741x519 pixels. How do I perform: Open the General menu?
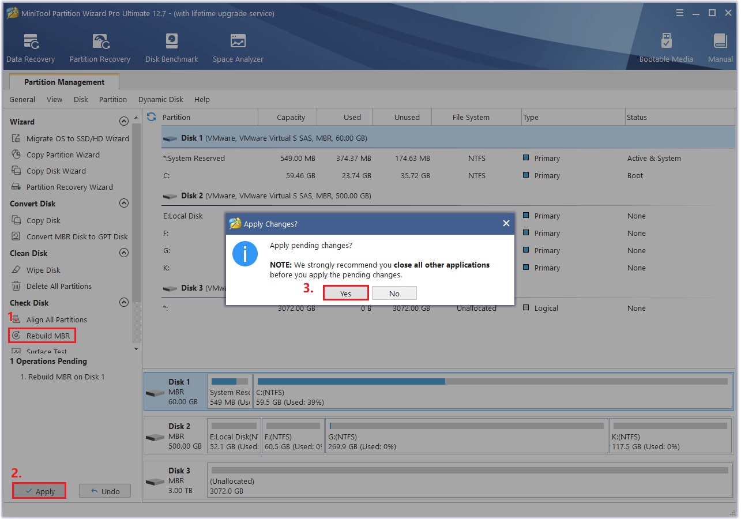[x=22, y=99]
